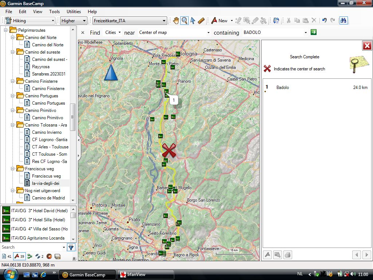Click the send/receive device transfer icon
Viewport: 373px width, 280px height.
[x=276, y=21]
